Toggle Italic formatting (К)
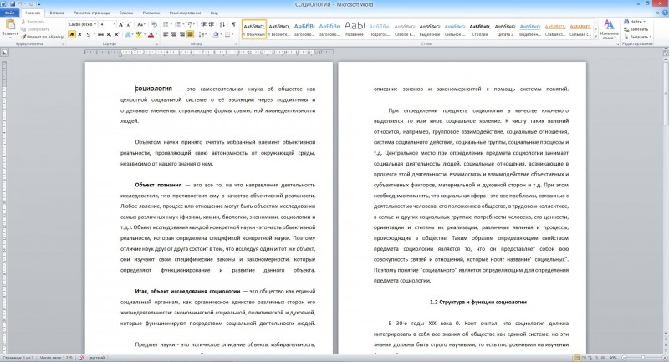Image resolution: width=669 pixels, height=362 pixels. (79, 34)
